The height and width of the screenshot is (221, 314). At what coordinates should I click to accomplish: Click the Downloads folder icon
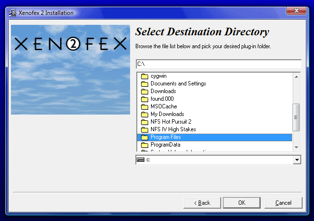[x=144, y=92]
